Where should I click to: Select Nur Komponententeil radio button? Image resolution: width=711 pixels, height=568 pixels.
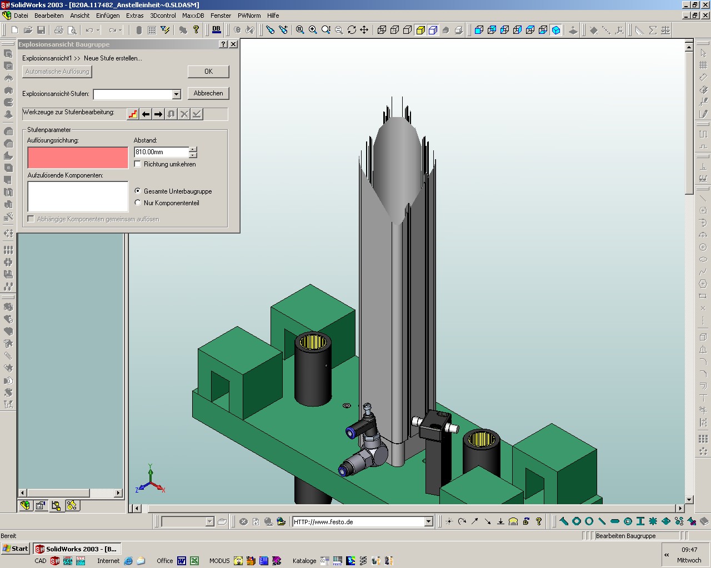click(138, 203)
